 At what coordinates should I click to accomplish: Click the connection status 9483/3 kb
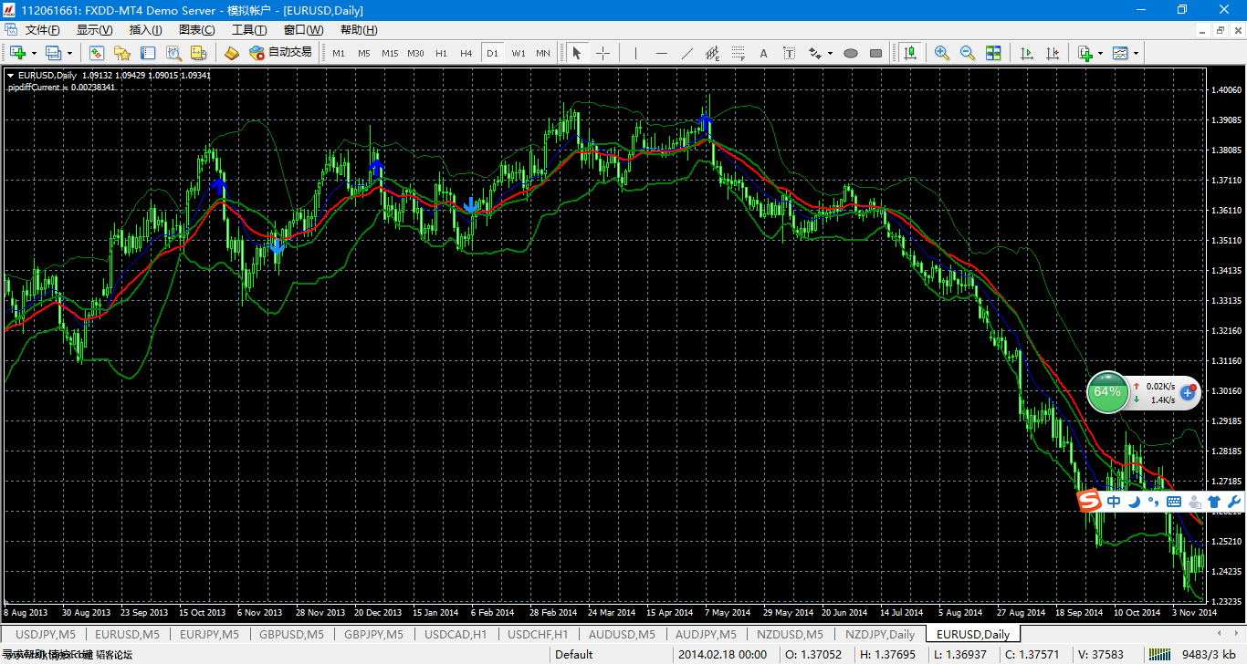tap(1209, 655)
